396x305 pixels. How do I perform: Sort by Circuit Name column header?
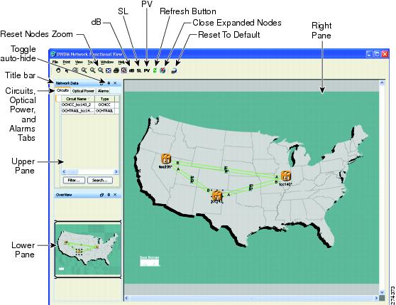point(78,99)
